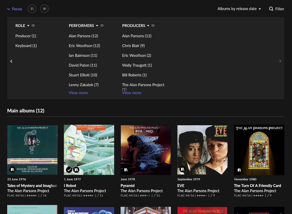
Task: Click library badge on Turn Of A Friendly Card
Action: point(239,170)
